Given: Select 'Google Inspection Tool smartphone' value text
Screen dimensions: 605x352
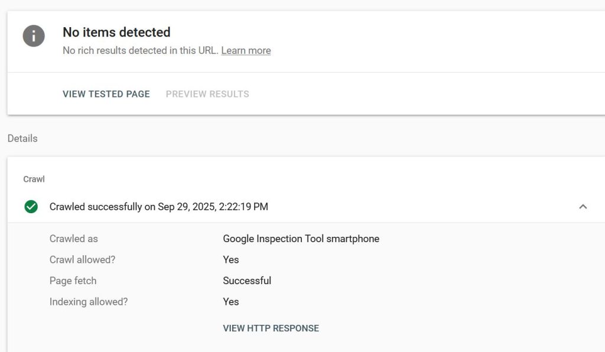Looking at the screenshot, I should [301, 239].
